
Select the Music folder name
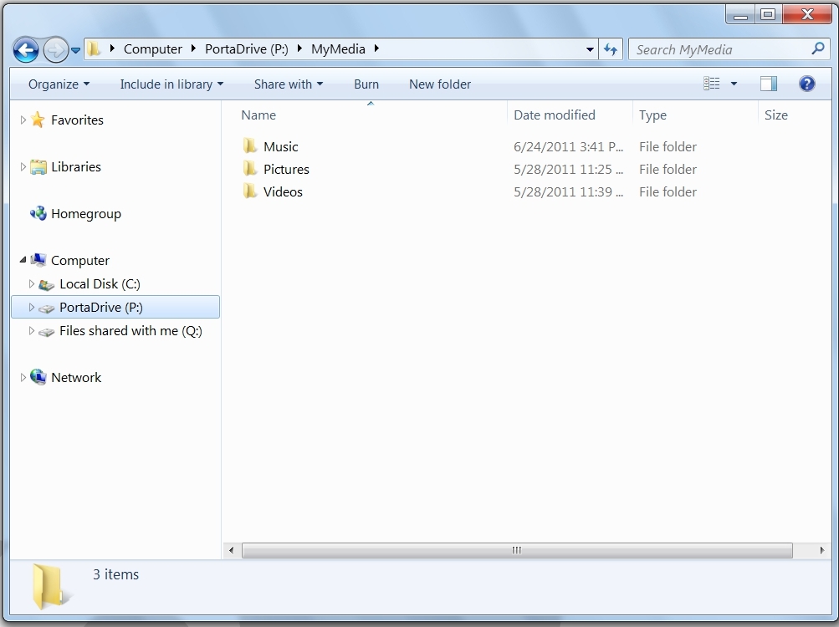click(x=281, y=146)
